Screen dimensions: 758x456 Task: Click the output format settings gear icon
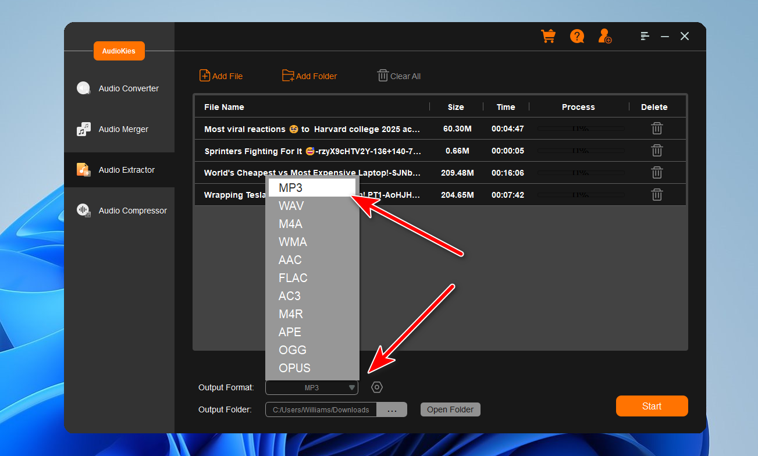377,387
